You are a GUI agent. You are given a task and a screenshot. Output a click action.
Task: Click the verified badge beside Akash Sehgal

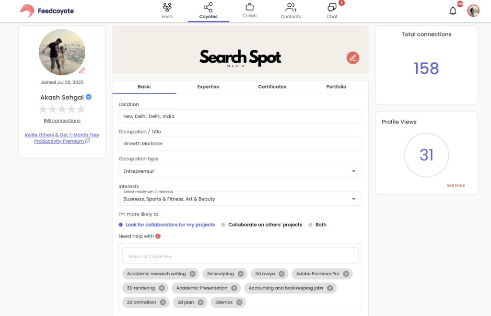[x=89, y=97]
